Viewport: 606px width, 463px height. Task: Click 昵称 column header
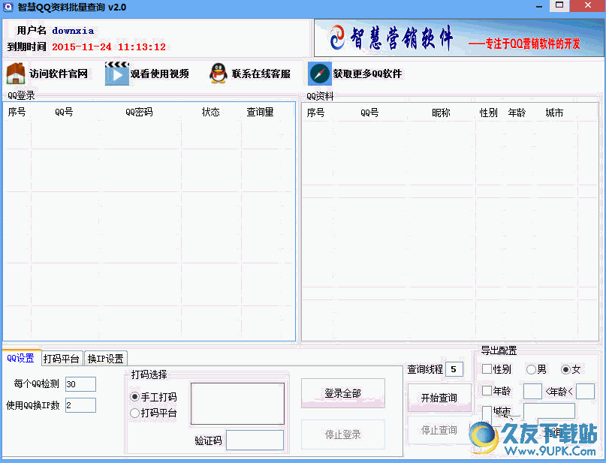[x=441, y=113]
